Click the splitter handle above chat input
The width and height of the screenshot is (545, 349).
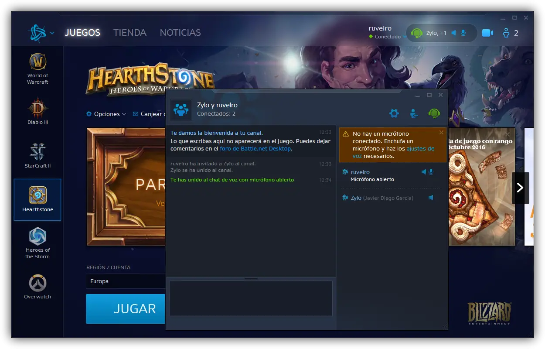pos(251,278)
